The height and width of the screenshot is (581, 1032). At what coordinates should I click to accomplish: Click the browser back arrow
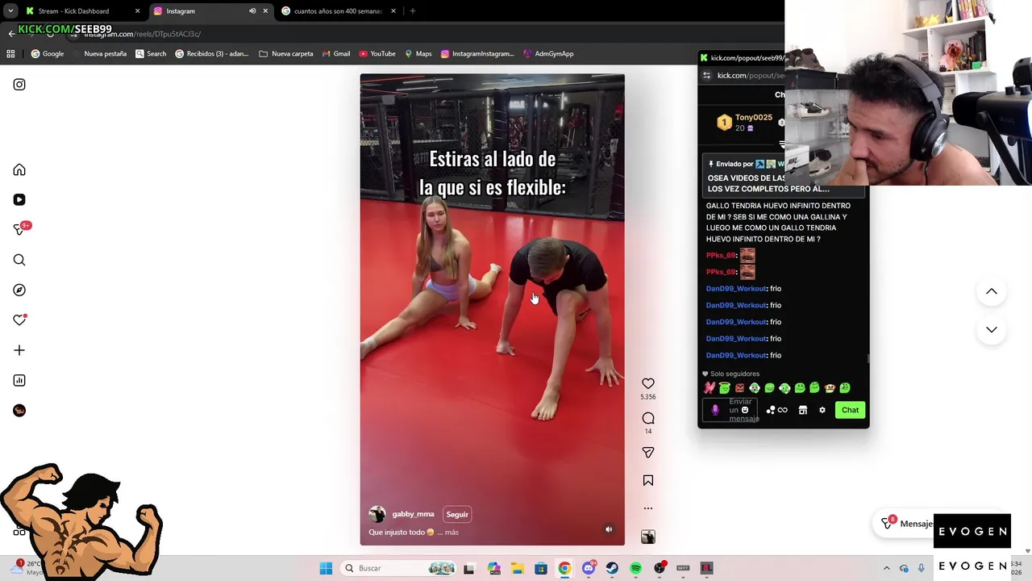[11, 34]
